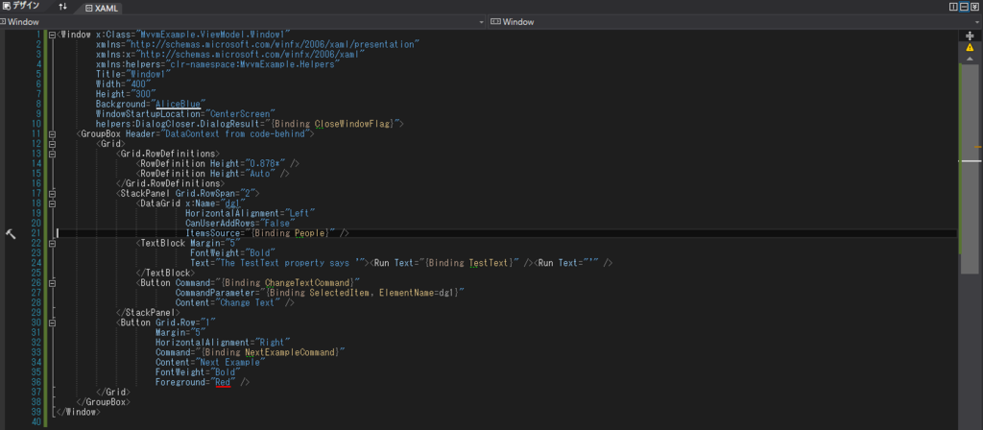The height and width of the screenshot is (430, 983).
Task: Click the GroupBox Header attribute text
Action: 218,133
